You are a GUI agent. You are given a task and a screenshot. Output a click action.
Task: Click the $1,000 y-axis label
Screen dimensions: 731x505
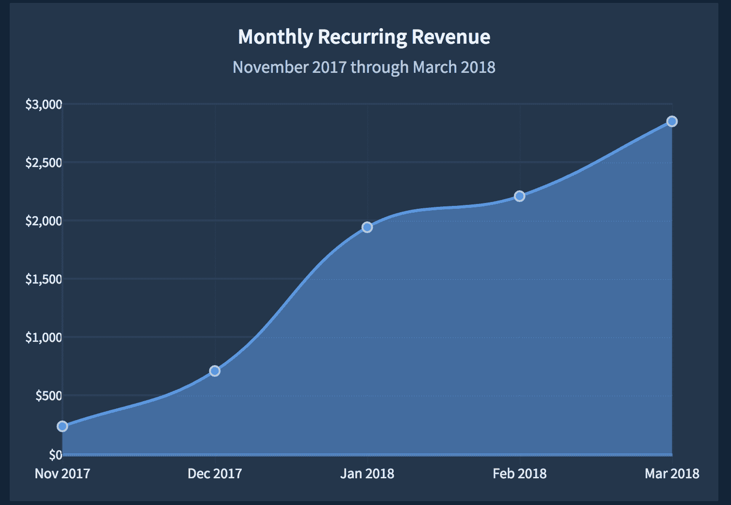44,337
